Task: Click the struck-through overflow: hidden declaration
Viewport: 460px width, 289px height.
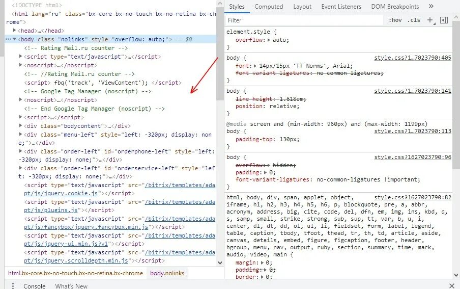Action: (266, 165)
